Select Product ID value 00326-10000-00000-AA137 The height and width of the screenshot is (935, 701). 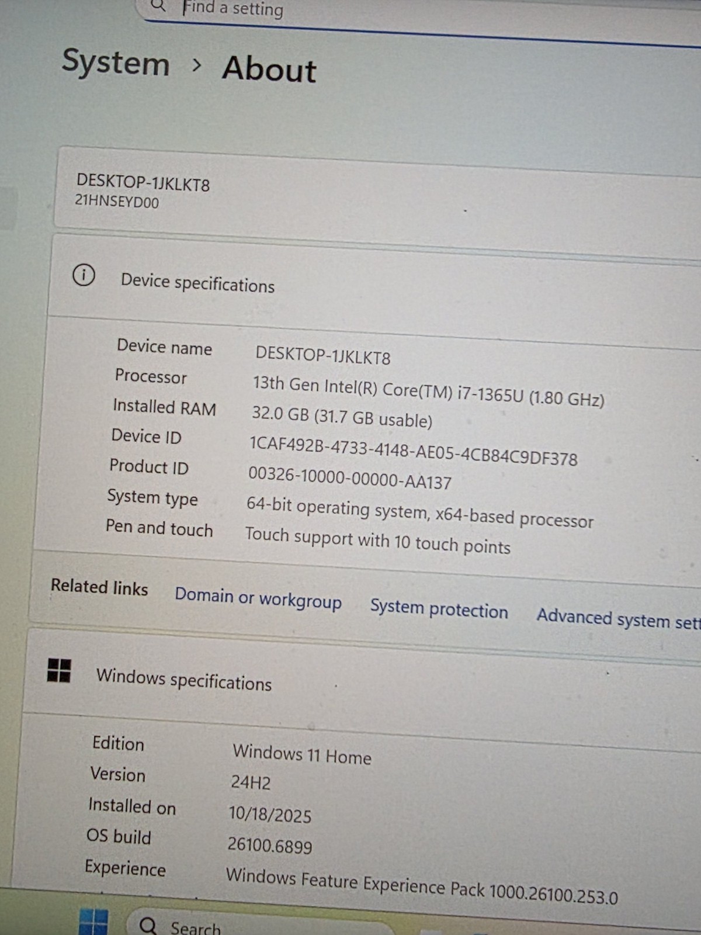tap(350, 477)
